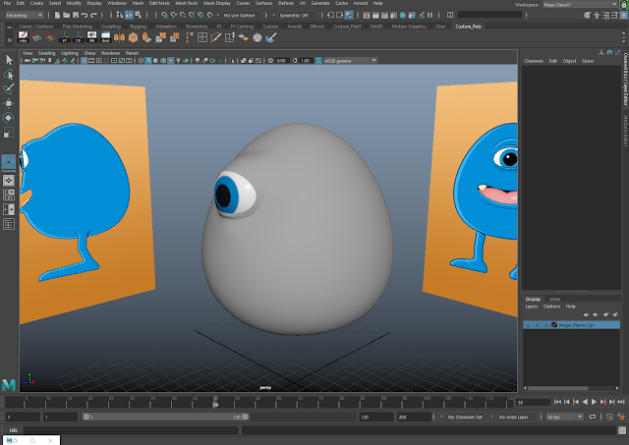Toggle the R display type box on layer
Image resolution: width=629 pixels, height=445 pixels.
[545, 324]
